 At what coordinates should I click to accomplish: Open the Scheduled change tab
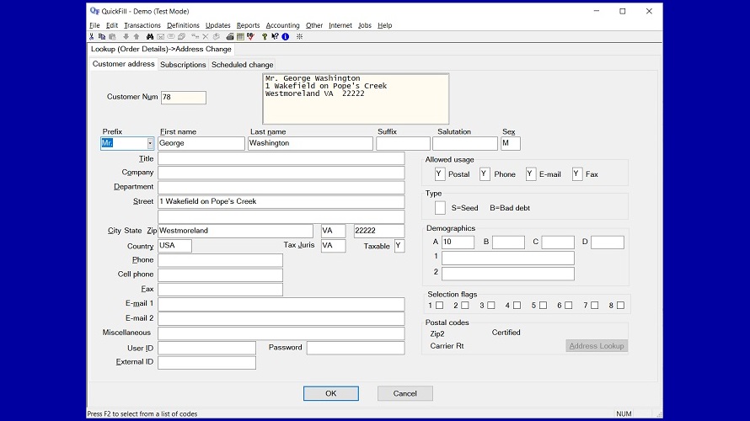(x=242, y=65)
